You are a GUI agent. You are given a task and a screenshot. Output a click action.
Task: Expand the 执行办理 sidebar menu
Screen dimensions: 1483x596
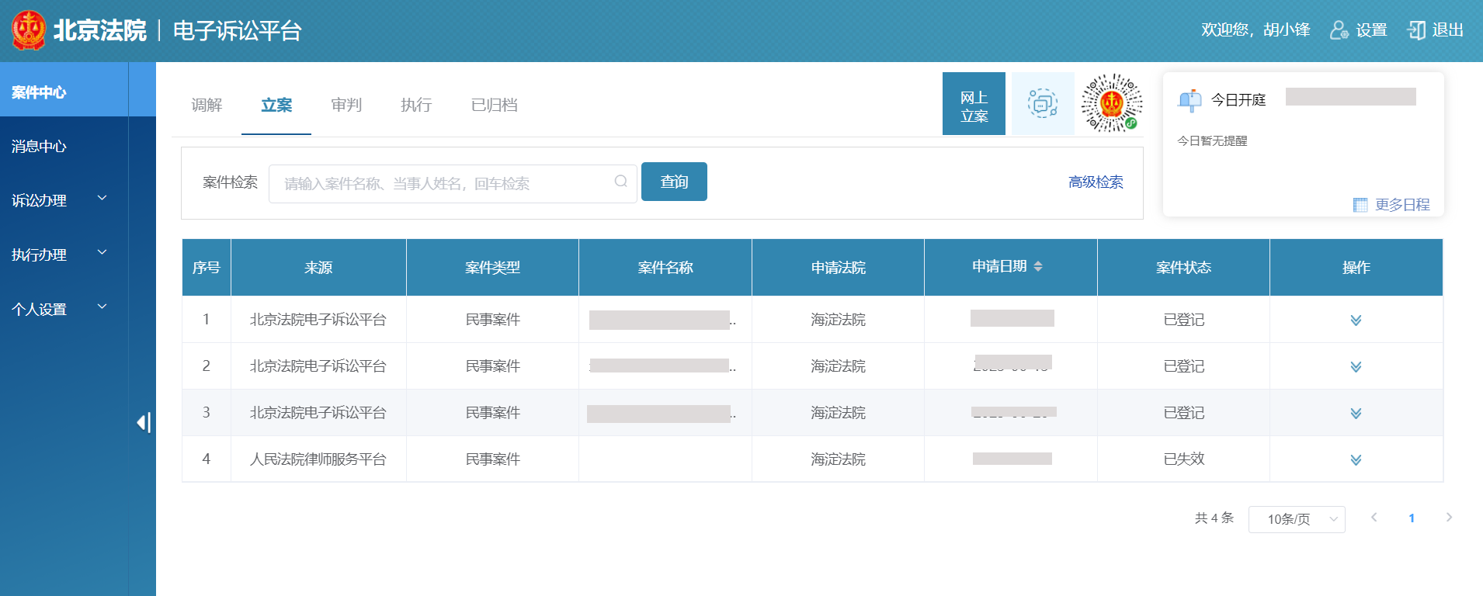point(64,255)
